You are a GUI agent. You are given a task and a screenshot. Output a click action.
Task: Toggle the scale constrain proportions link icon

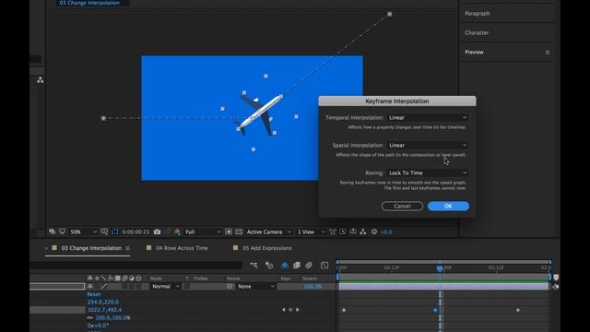coord(89,317)
